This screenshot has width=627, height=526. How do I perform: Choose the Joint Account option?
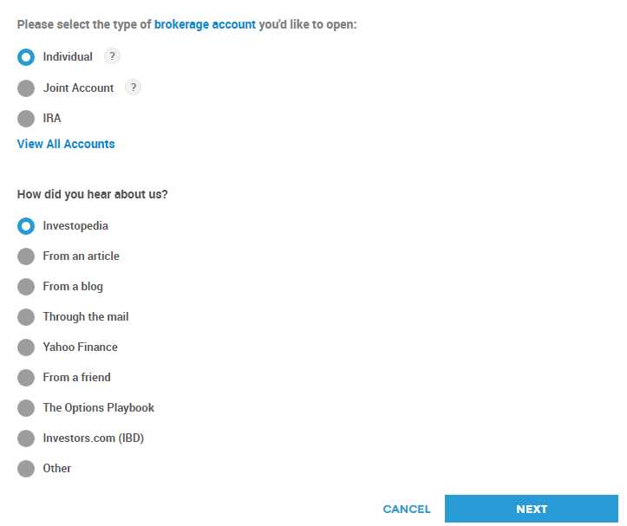26,88
